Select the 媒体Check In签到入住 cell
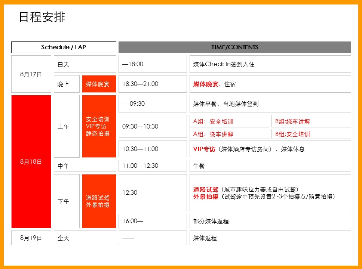The image size is (362, 269). [270, 64]
